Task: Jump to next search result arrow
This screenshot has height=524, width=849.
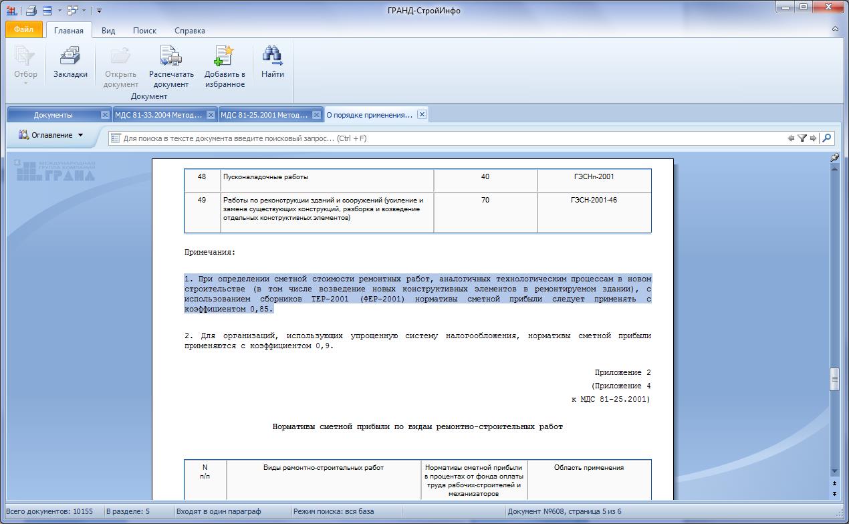Action: tap(813, 138)
